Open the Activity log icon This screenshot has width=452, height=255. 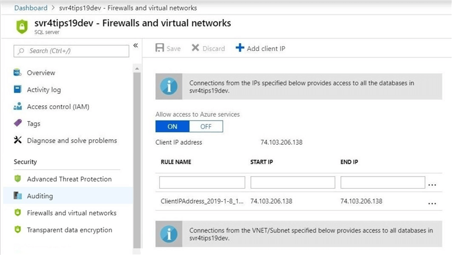pyautogui.click(x=18, y=90)
